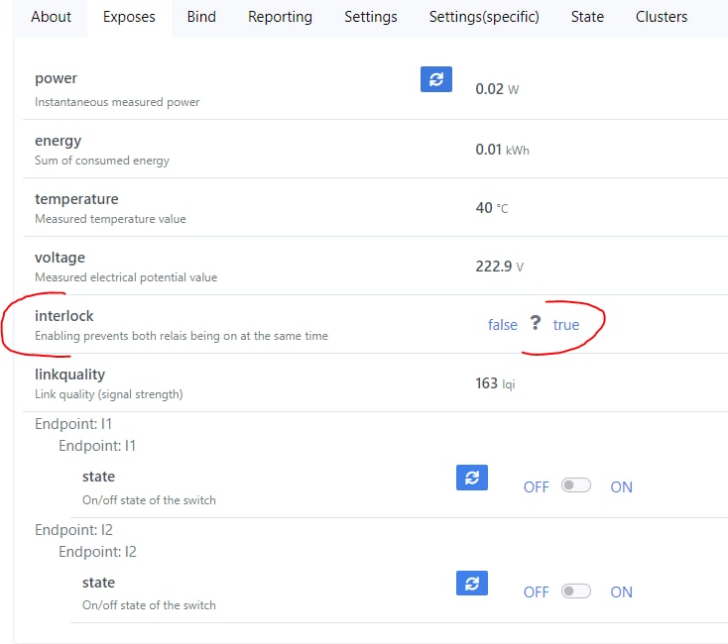
Task: Open the Settings(specific) tab
Action: [484, 17]
